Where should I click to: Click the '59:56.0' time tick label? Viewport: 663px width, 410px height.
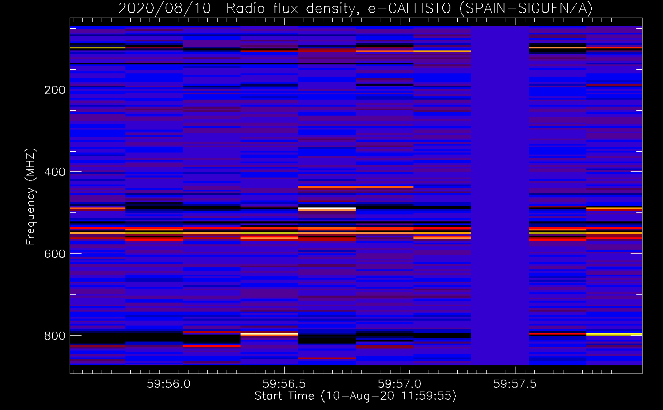pos(169,384)
